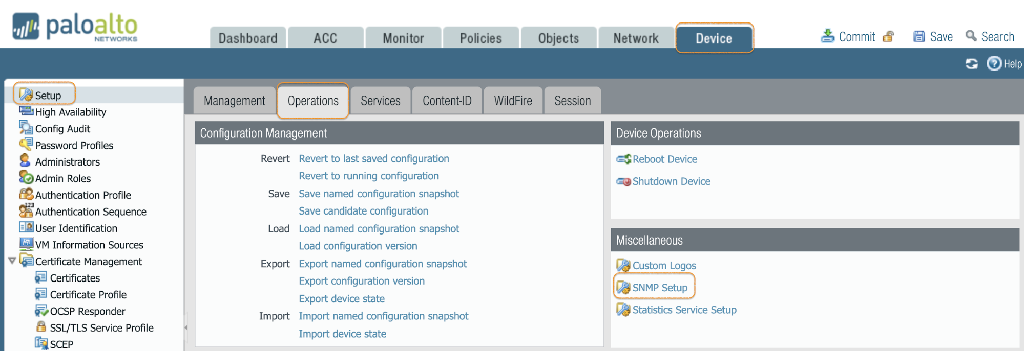This screenshot has width=1024, height=351.
Task: Click the User Identification icon
Action: (x=26, y=227)
